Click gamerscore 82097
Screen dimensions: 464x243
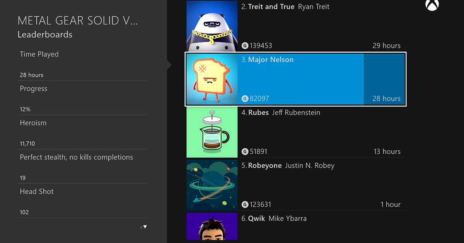click(259, 99)
